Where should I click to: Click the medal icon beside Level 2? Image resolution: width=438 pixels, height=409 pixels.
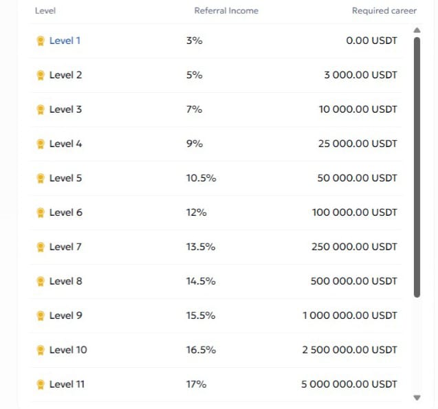coord(41,75)
